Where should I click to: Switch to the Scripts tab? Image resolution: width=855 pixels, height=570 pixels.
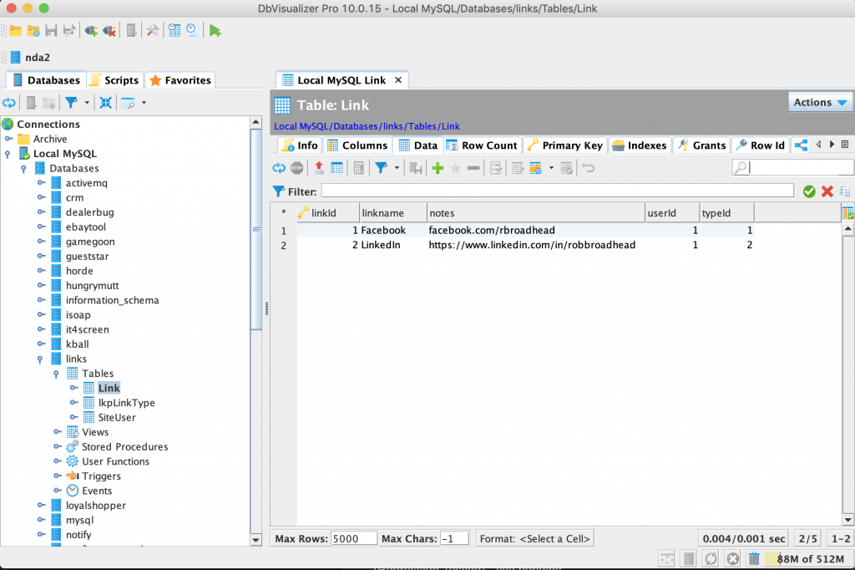[x=114, y=79]
